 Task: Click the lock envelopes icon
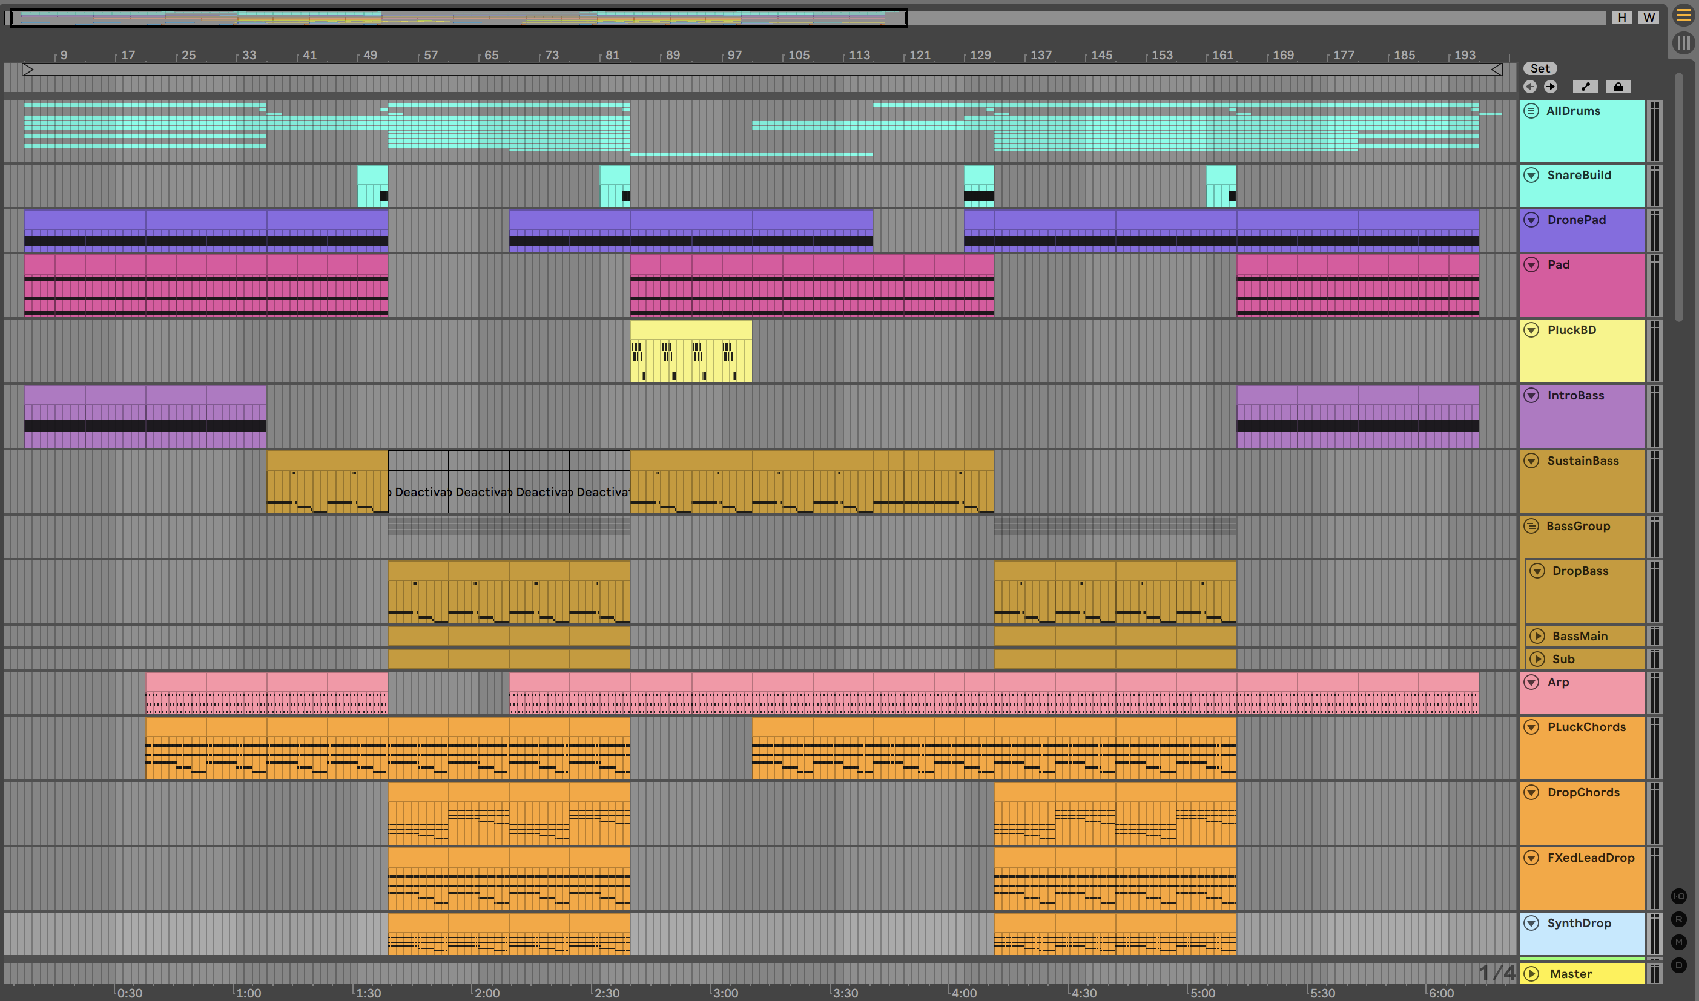click(x=1618, y=87)
